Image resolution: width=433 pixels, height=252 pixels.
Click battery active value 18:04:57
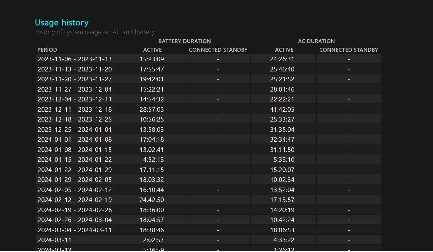coord(152,220)
